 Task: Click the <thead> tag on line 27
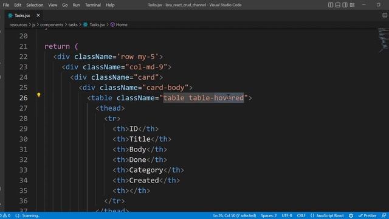coord(110,108)
